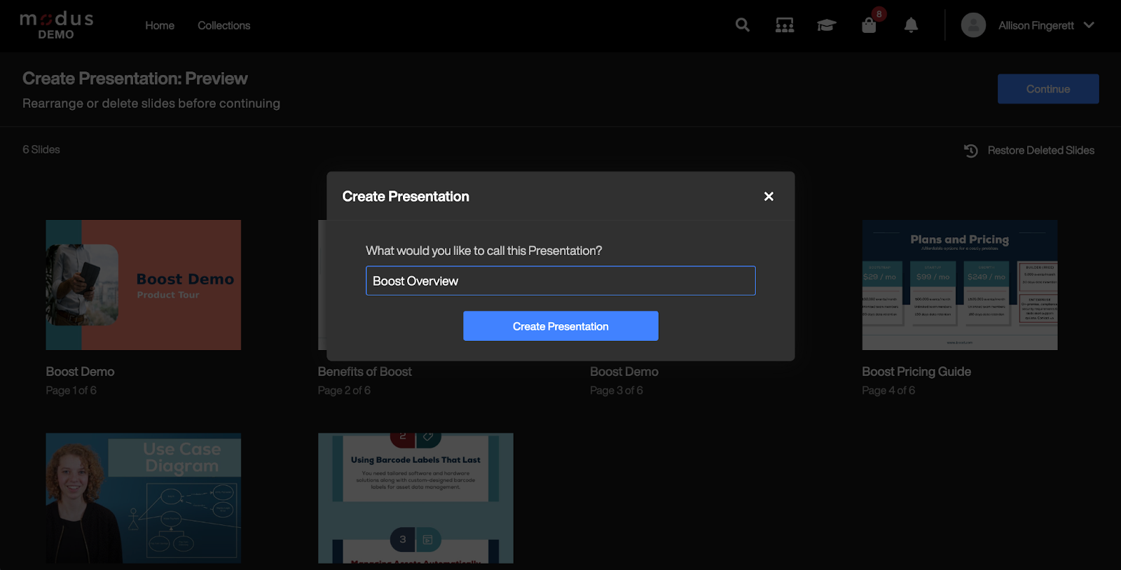
Task: Open the notifications bell
Action: (x=911, y=25)
